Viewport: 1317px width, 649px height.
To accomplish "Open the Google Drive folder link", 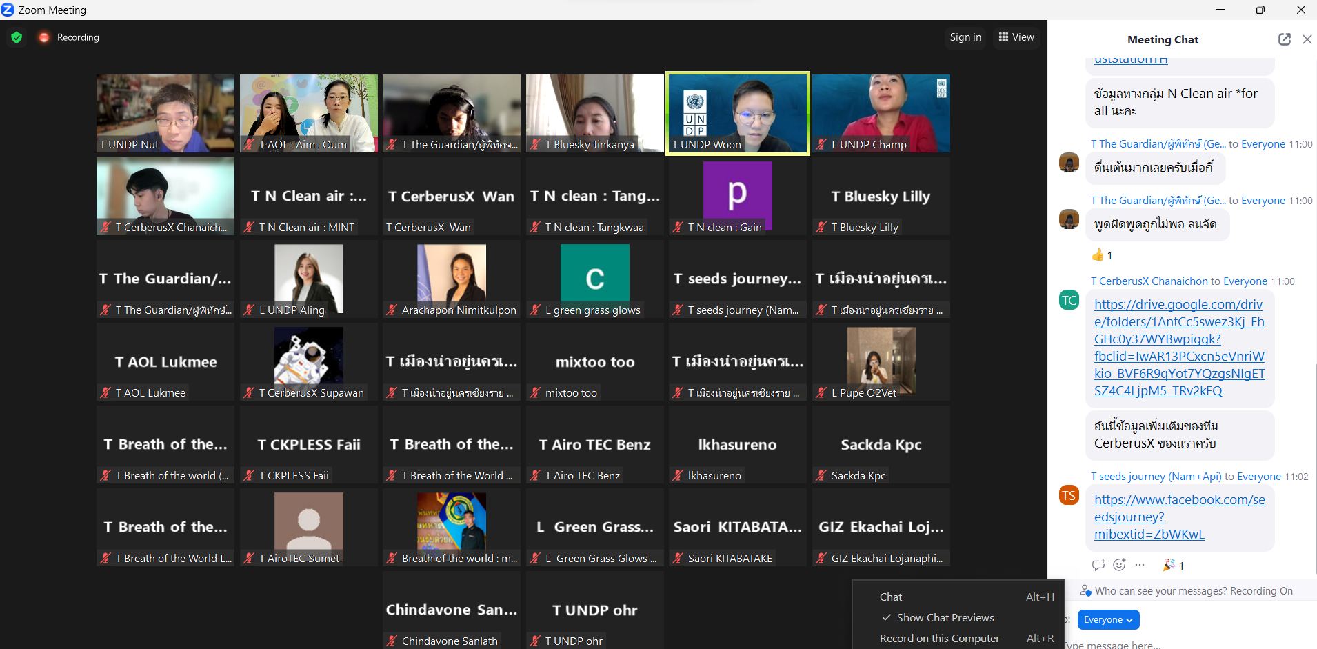I will point(1179,348).
